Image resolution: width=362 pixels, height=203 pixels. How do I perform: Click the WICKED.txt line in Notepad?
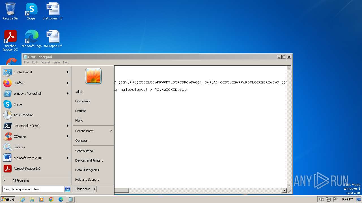pos(151,90)
